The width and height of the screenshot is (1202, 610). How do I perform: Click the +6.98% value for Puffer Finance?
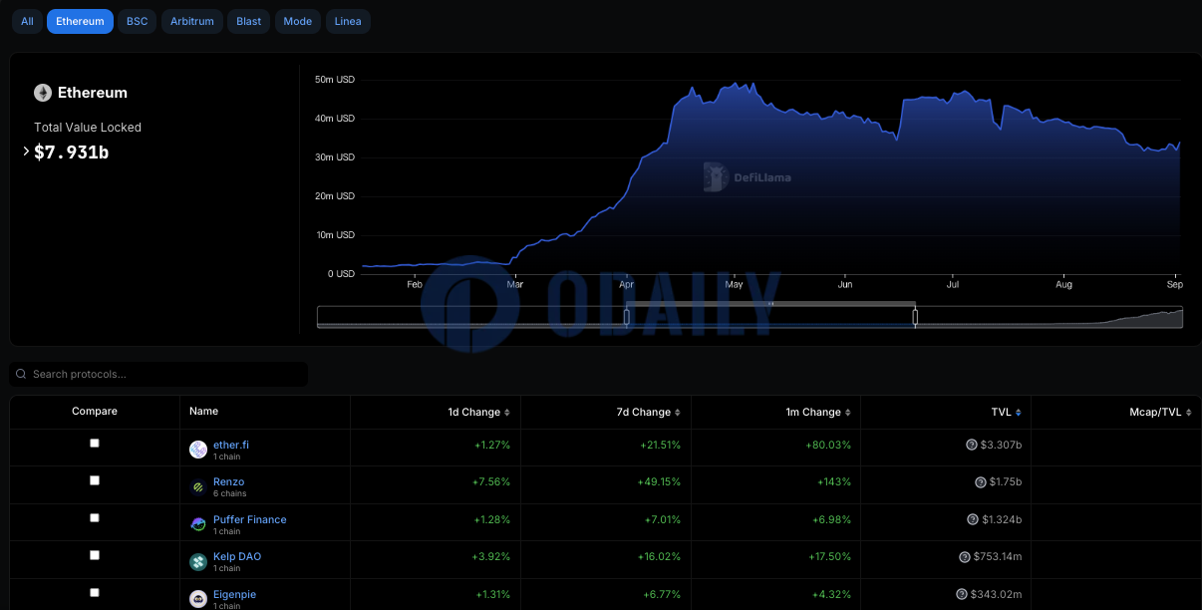tap(832, 519)
